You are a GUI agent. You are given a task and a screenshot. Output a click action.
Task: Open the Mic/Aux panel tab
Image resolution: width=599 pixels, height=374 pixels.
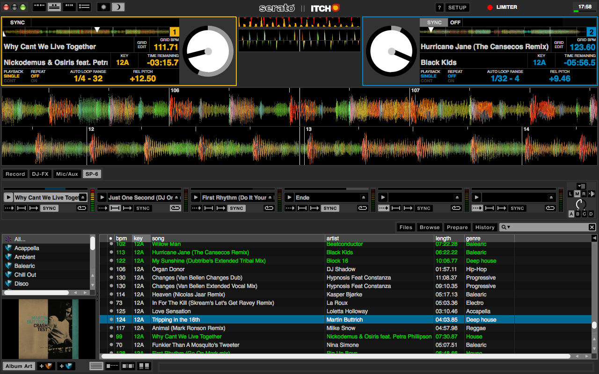point(67,174)
